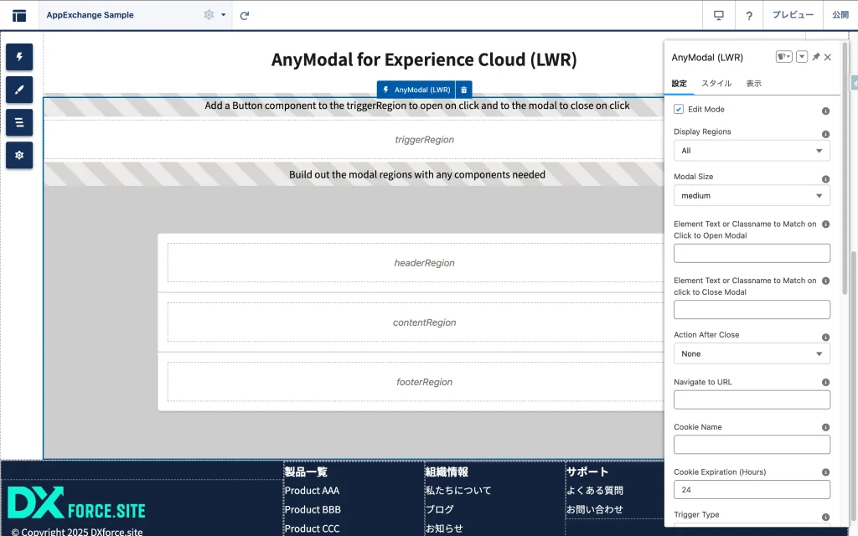The height and width of the screenshot is (536, 858).
Task: Open the Components lightning bolt panel
Action: click(19, 57)
